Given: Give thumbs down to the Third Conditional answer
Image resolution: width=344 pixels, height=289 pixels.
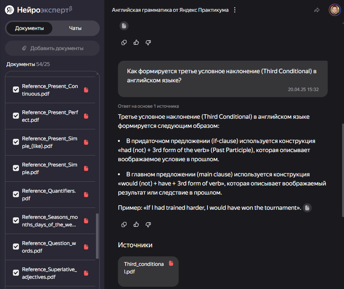Looking at the screenshot, I should tap(148, 225).
